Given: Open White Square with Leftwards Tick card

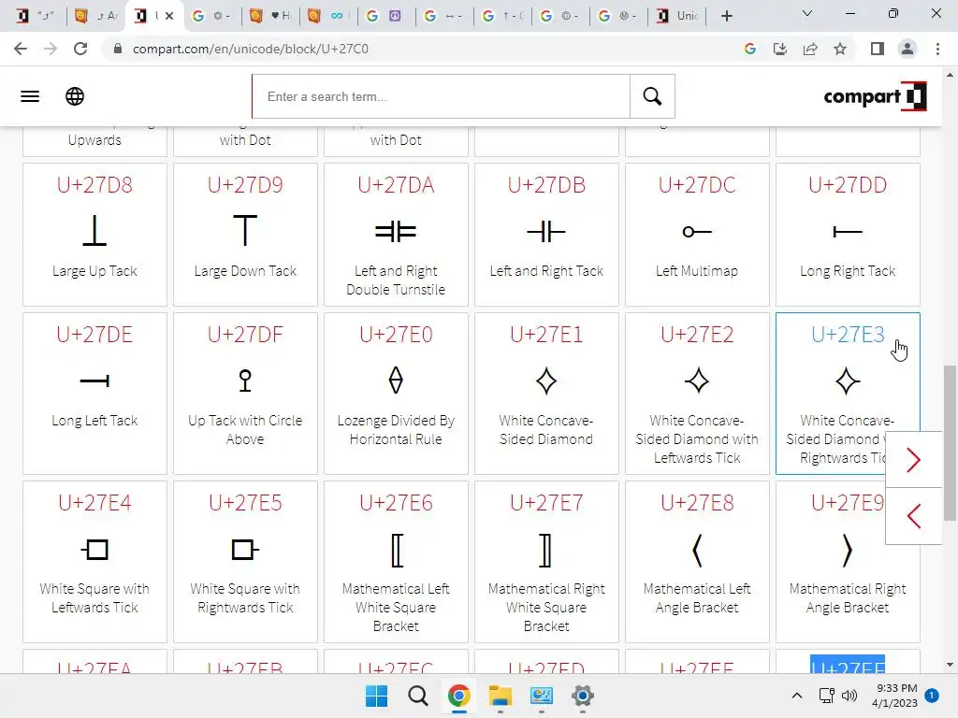Looking at the screenshot, I should click(94, 562).
